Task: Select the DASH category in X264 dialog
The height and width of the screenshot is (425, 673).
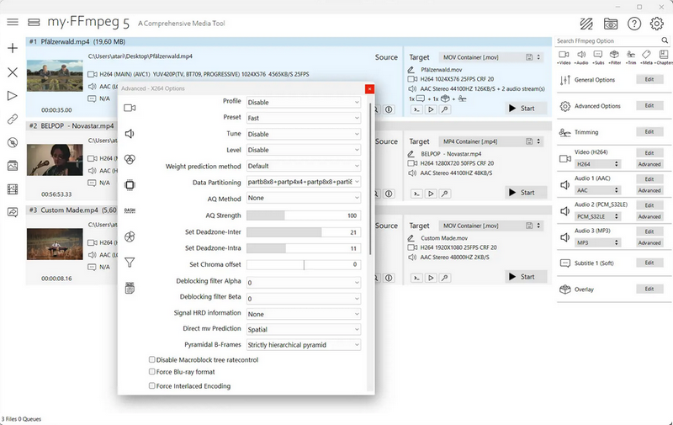Action: coord(130,210)
